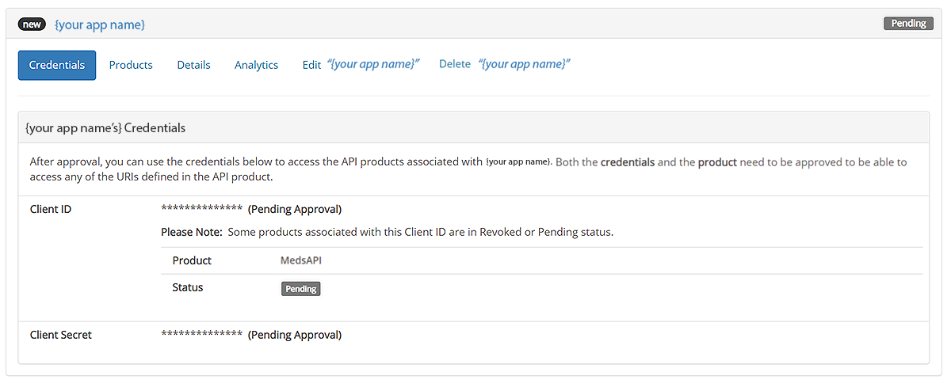This screenshot has height=391, width=951.
Task: Click the Status row label
Action: coord(188,287)
